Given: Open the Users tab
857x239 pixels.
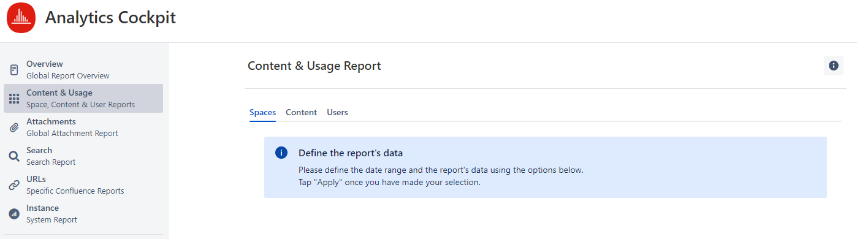Looking at the screenshot, I should [x=337, y=112].
